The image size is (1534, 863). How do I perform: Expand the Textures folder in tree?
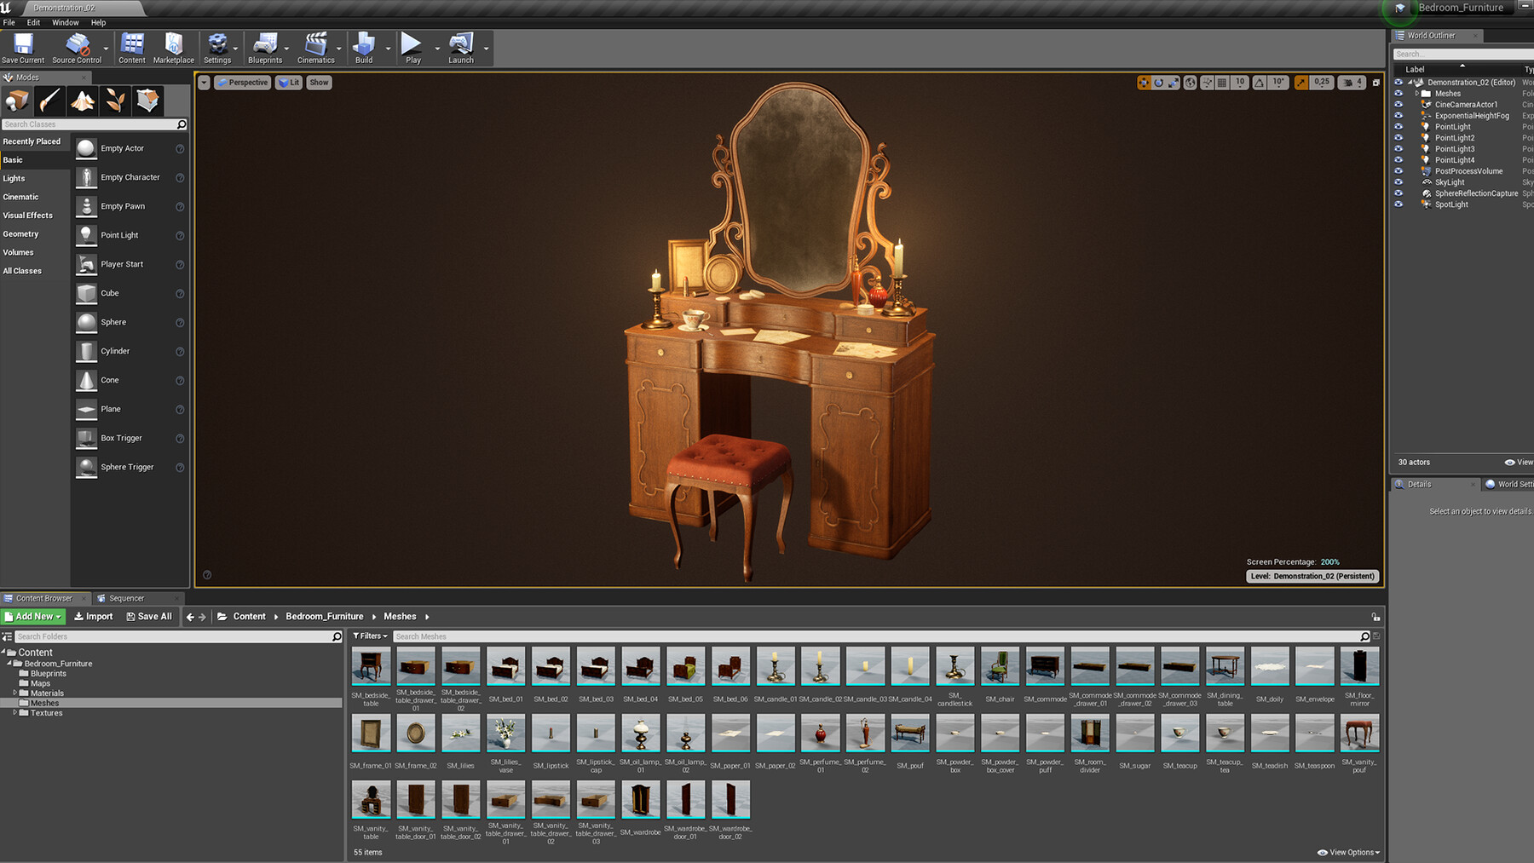pyautogui.click(x=14, y=712)
